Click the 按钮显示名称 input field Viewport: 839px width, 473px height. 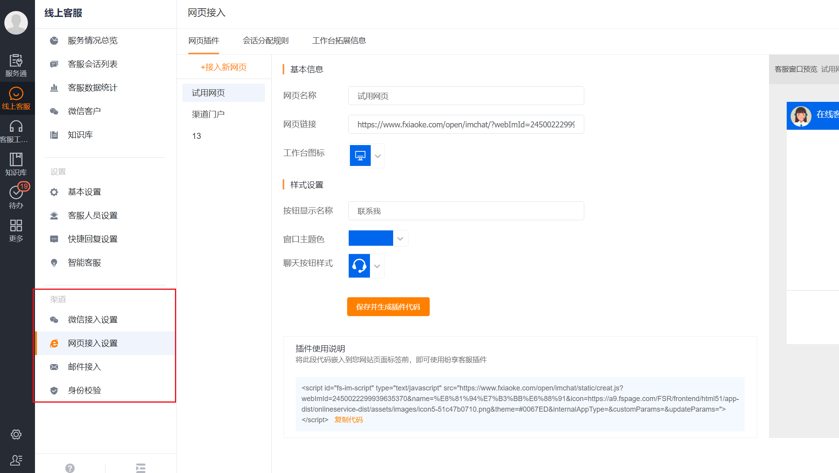coord(466,211)
